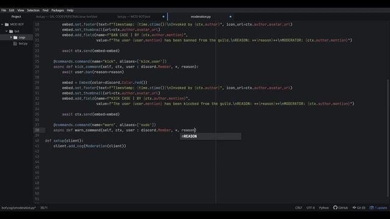Collapse the MOD BOT root folder
The image size is (390, 219).
pyautogui.click(x=2, y=24)
